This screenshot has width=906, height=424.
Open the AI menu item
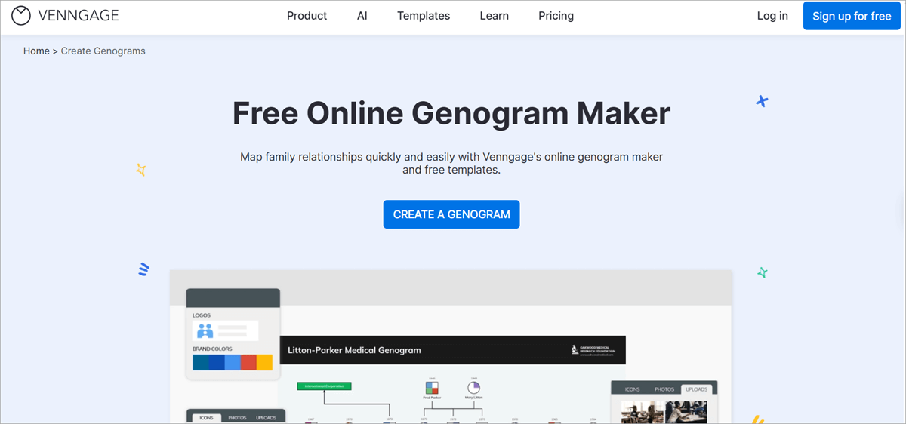tap(362, 16)
